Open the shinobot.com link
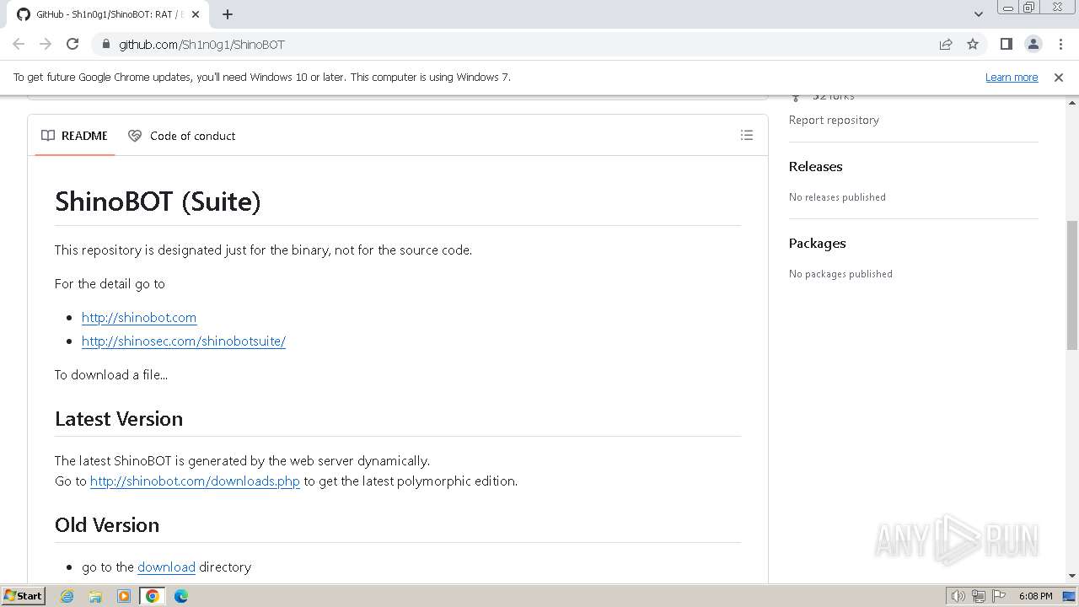This screenshot has width=1079, height=607. 139,317
